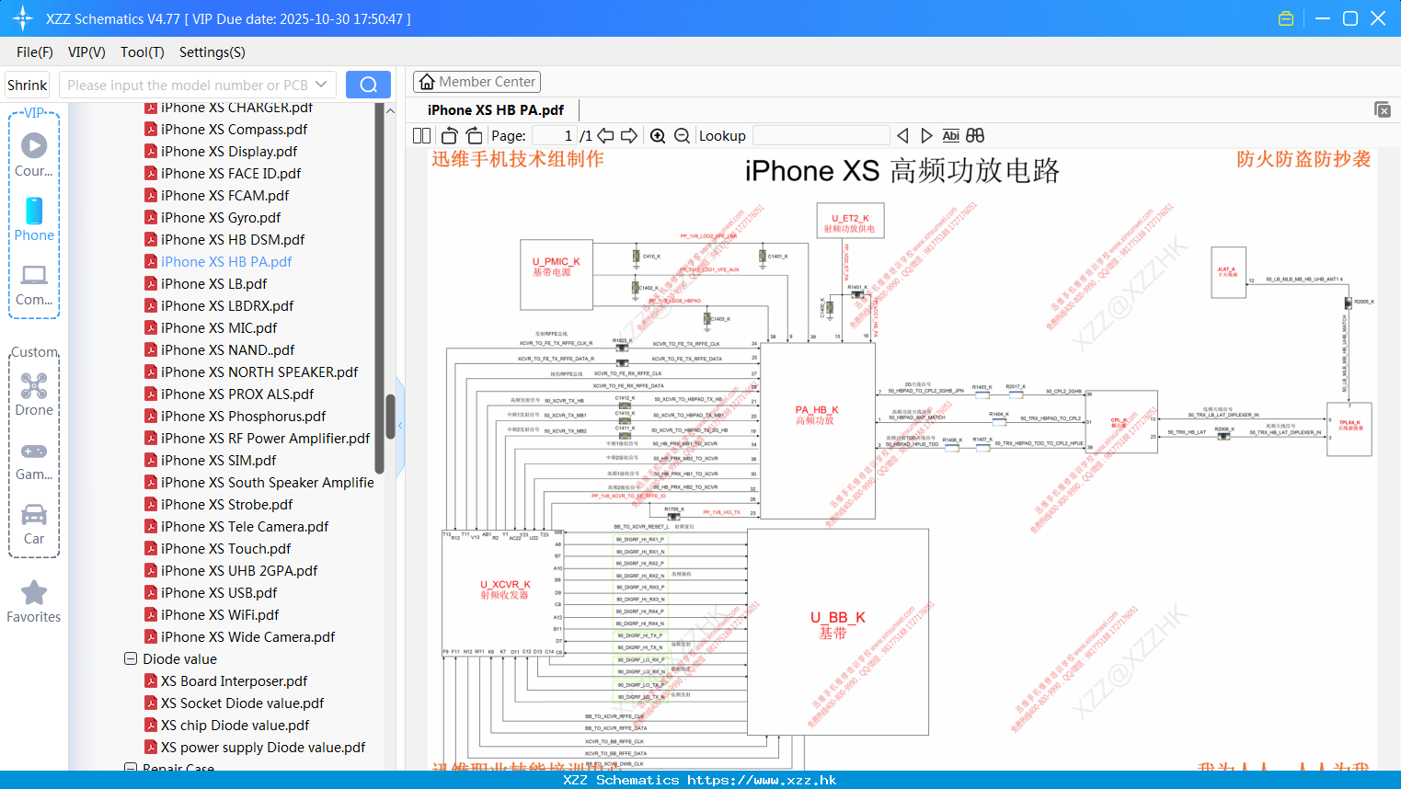Image resolution: width=1401 pixels, height=789 pixels.
Task: Open the Car category
Action: coord(34,514)
